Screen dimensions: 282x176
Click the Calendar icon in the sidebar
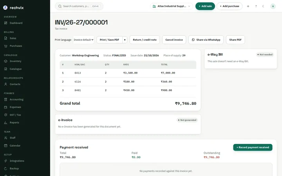[6, 145]
